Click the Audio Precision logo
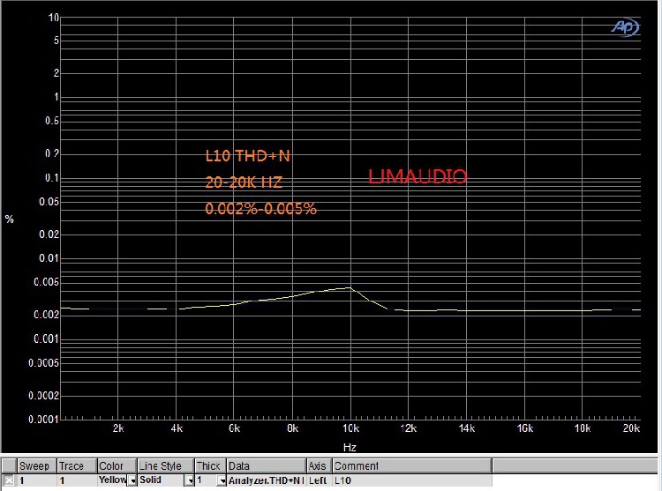The height and width of the screenshot is (491, 662). coord(626,27)
